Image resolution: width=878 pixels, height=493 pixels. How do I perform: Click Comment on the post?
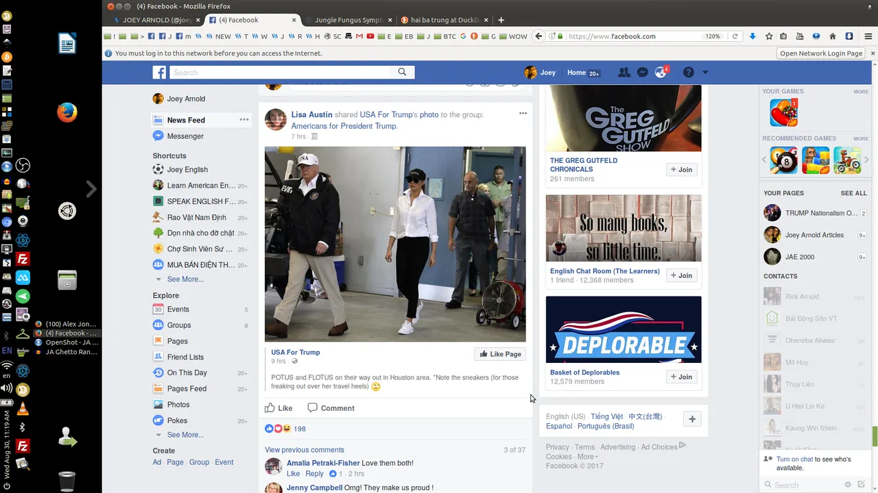[x=331, y=408]
